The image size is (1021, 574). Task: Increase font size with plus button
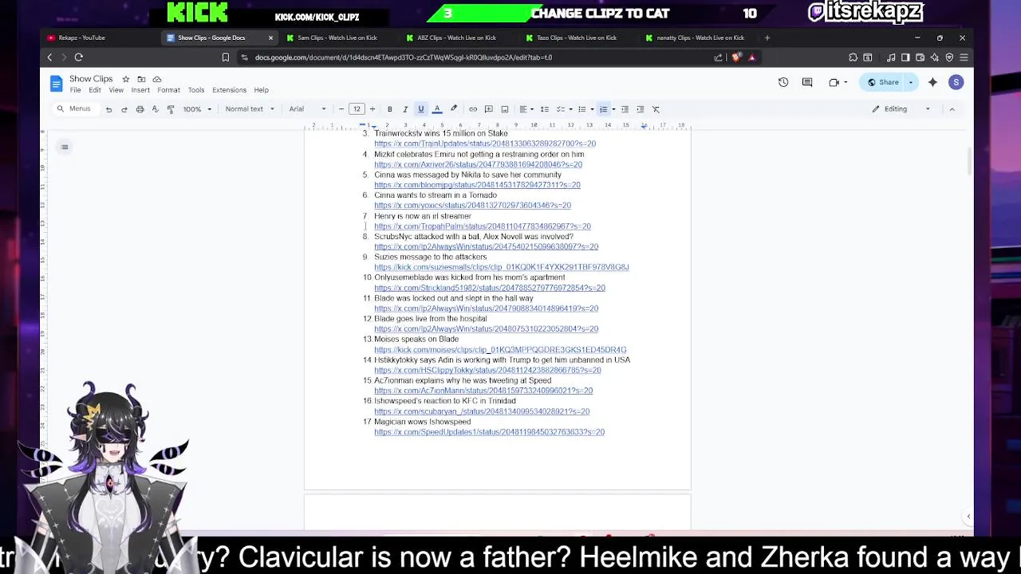coord(372,109)
